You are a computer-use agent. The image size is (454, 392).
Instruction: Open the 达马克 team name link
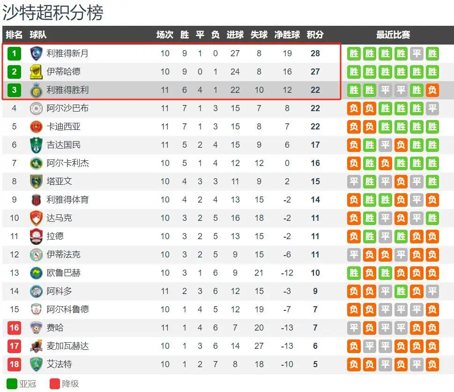59,218
